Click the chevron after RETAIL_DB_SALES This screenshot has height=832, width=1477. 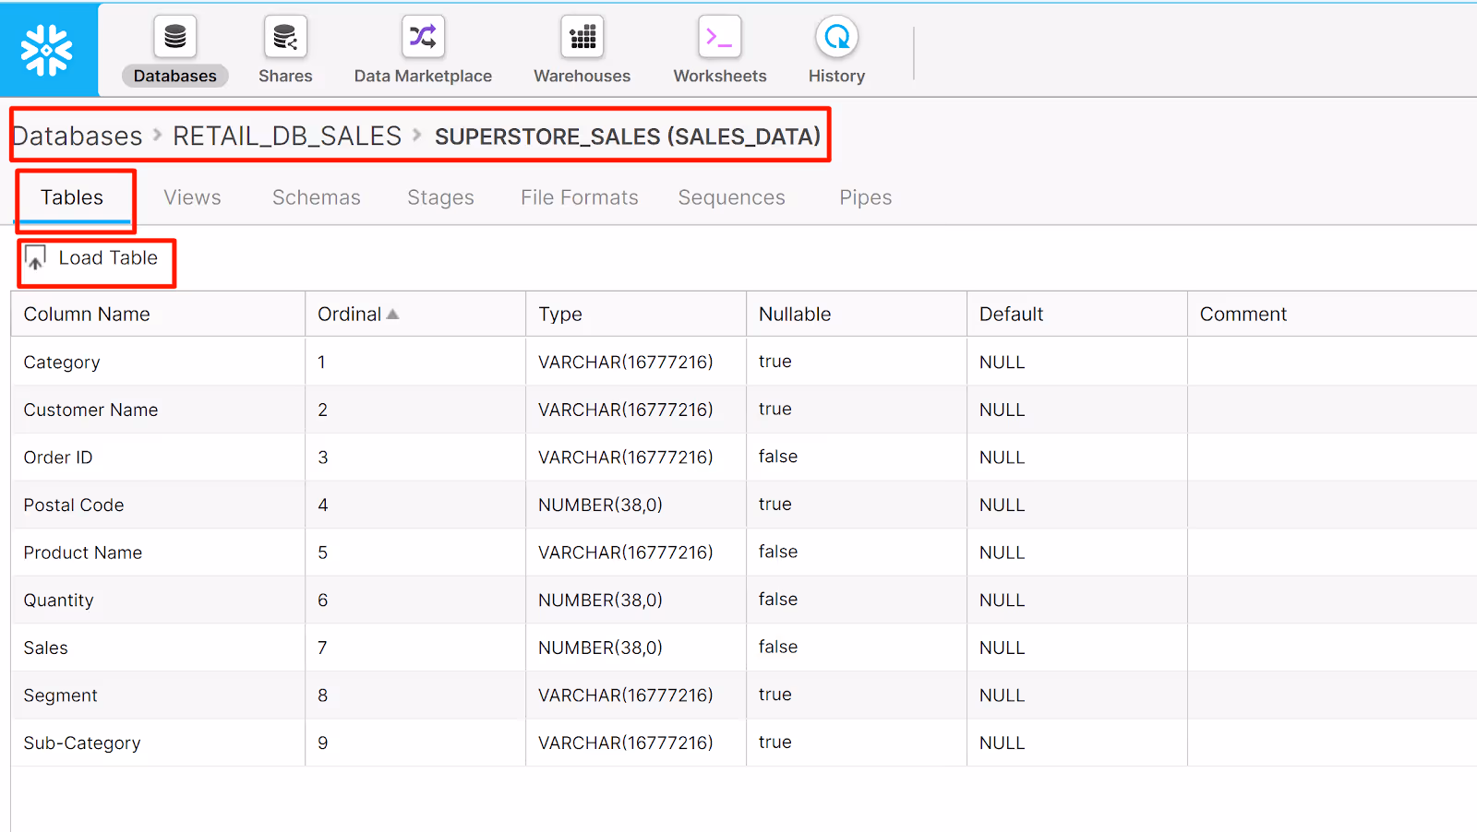(x=416, y=136)
